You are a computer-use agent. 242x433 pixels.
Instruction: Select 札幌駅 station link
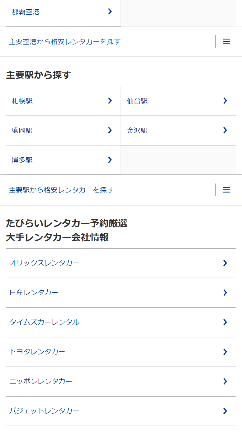pos(22,101)
